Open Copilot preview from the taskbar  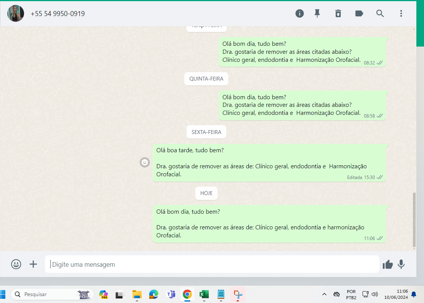click(x=103, y=294)
